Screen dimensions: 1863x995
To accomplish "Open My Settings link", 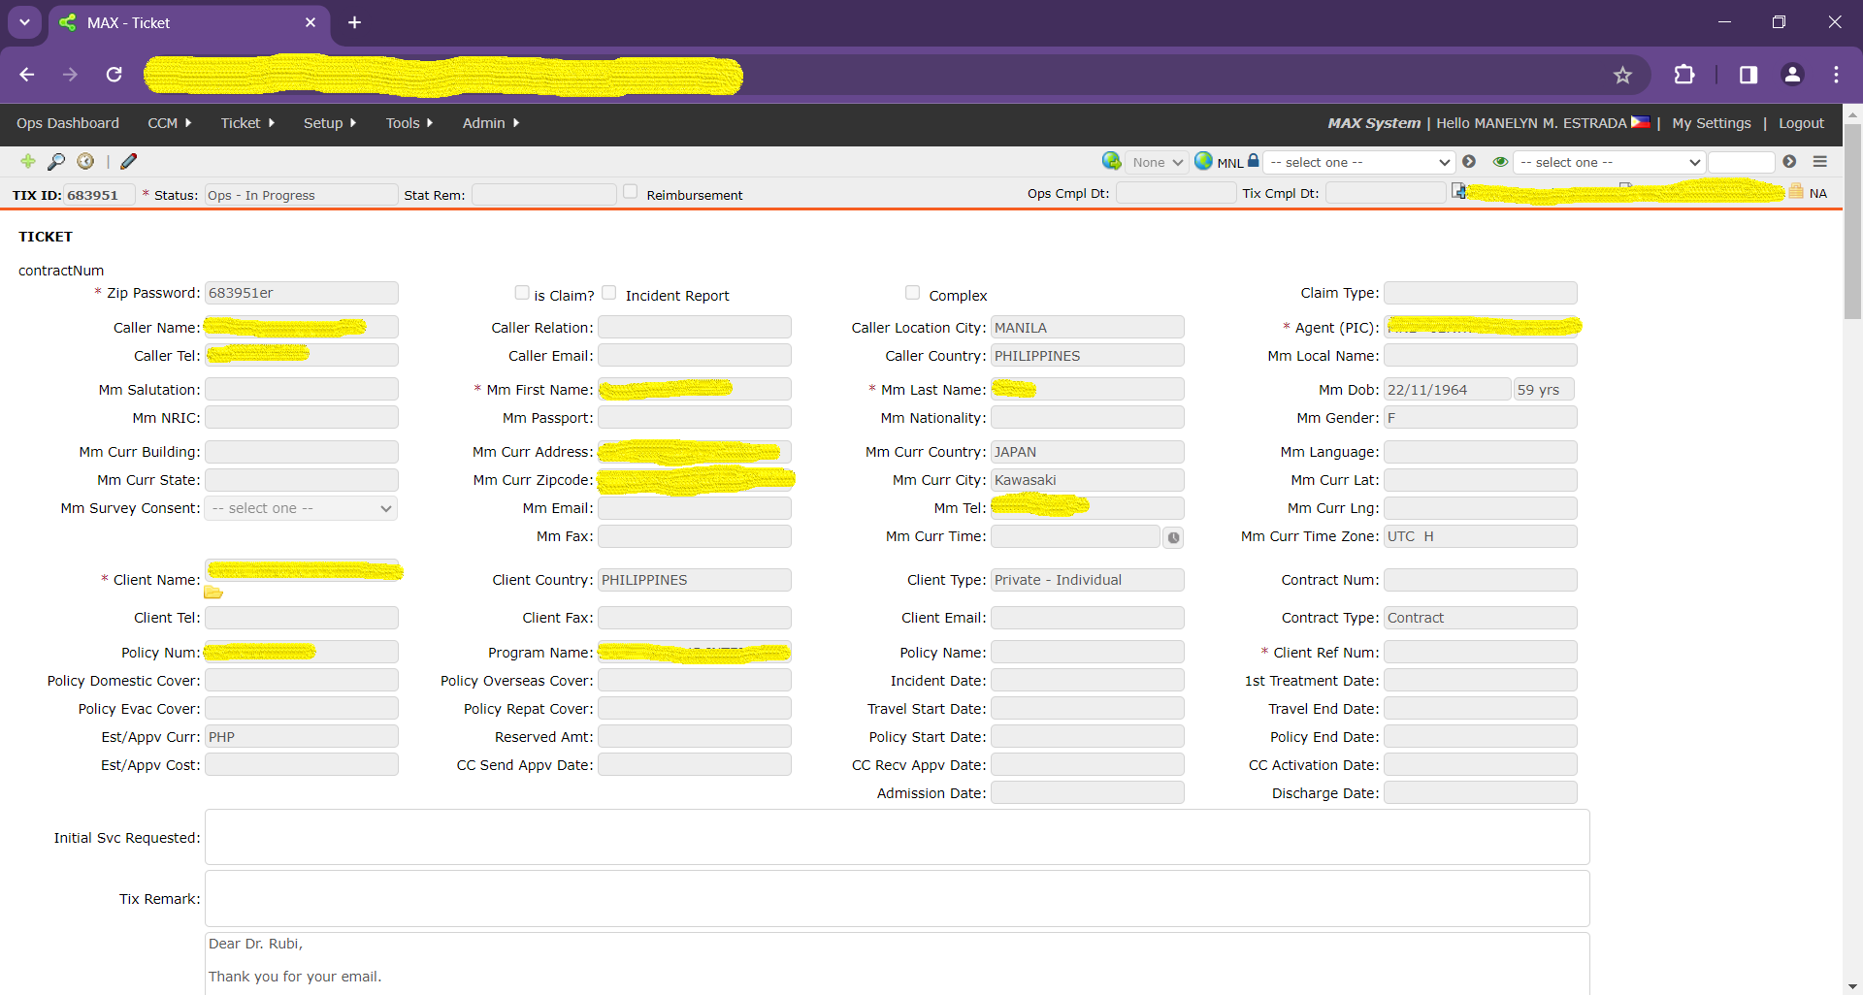I will pyautogui.click(x=1711, y=123).
